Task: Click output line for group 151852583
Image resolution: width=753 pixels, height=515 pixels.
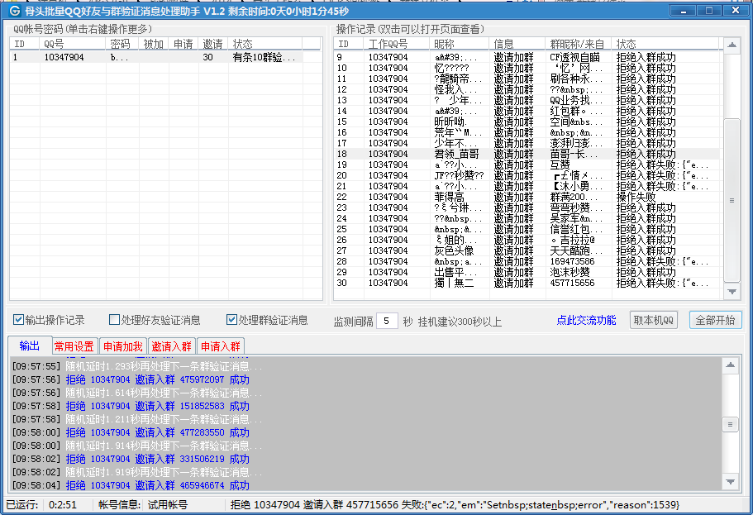Action: click(131, 406)
